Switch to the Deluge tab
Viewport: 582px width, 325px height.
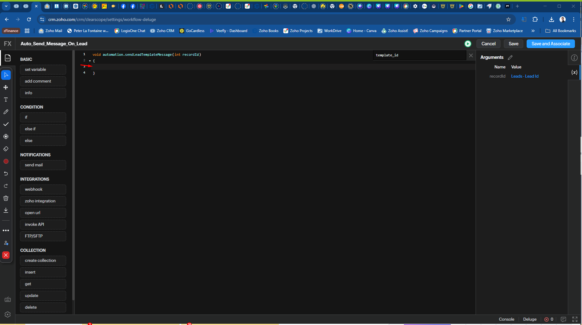(x=530, y=319)
